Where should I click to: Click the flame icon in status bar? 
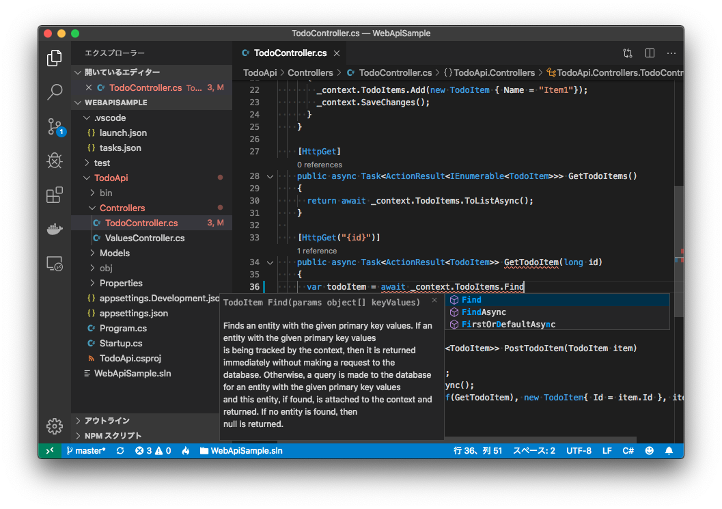186,450
